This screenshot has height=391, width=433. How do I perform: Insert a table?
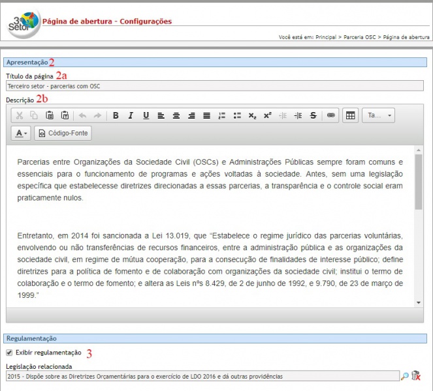coord(351,115)
